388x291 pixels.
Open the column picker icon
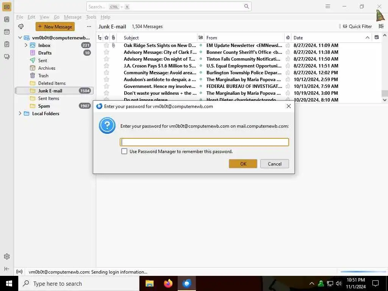point(377,38)
